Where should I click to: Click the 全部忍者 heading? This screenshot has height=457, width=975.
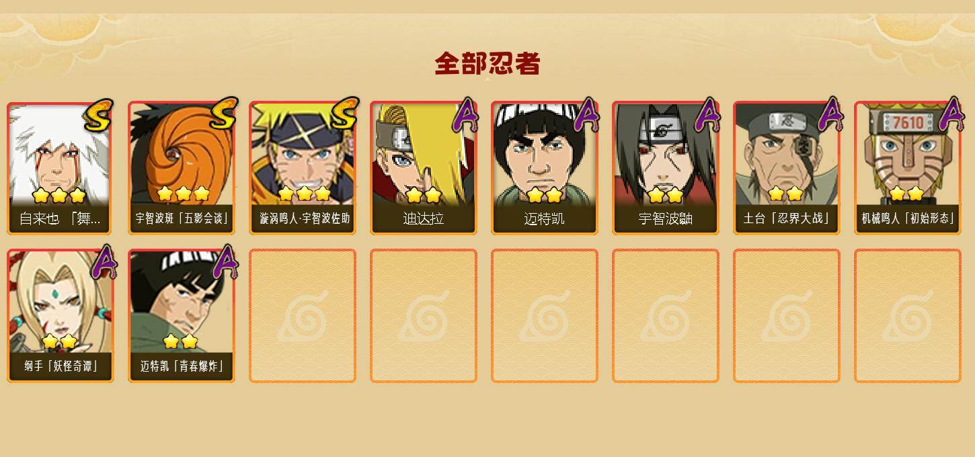tap(487, 64)
